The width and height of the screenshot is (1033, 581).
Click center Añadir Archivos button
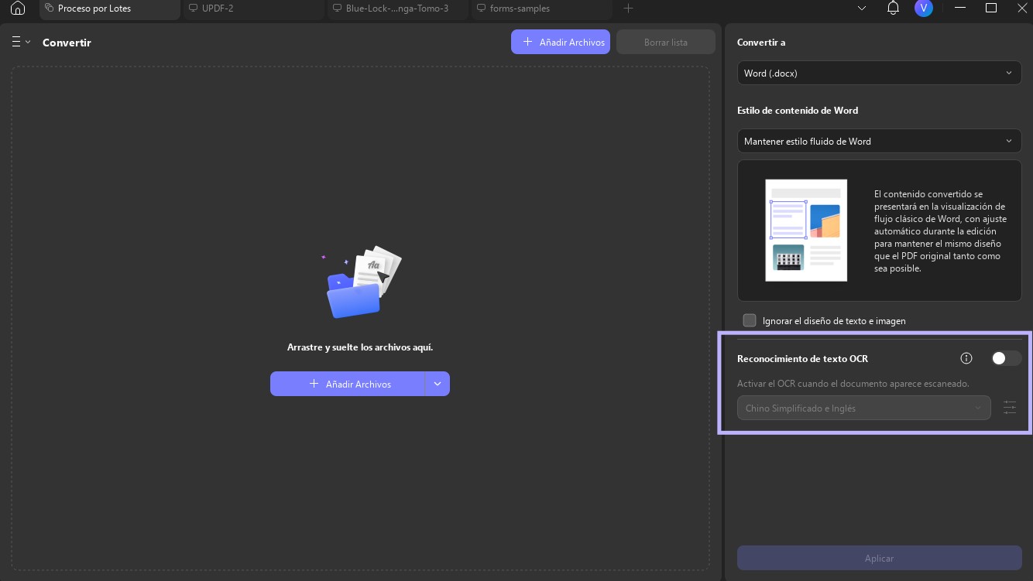click(x=348, y=384)
